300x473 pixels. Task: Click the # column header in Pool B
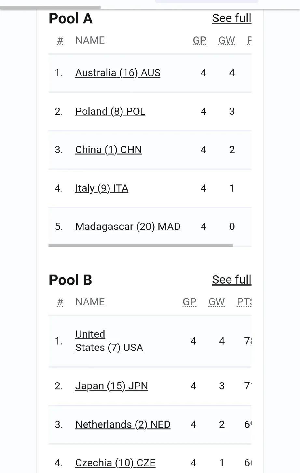pos(60,302)
